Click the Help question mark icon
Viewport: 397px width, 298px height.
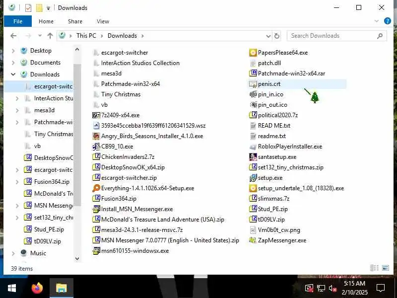tap(387, 21)
